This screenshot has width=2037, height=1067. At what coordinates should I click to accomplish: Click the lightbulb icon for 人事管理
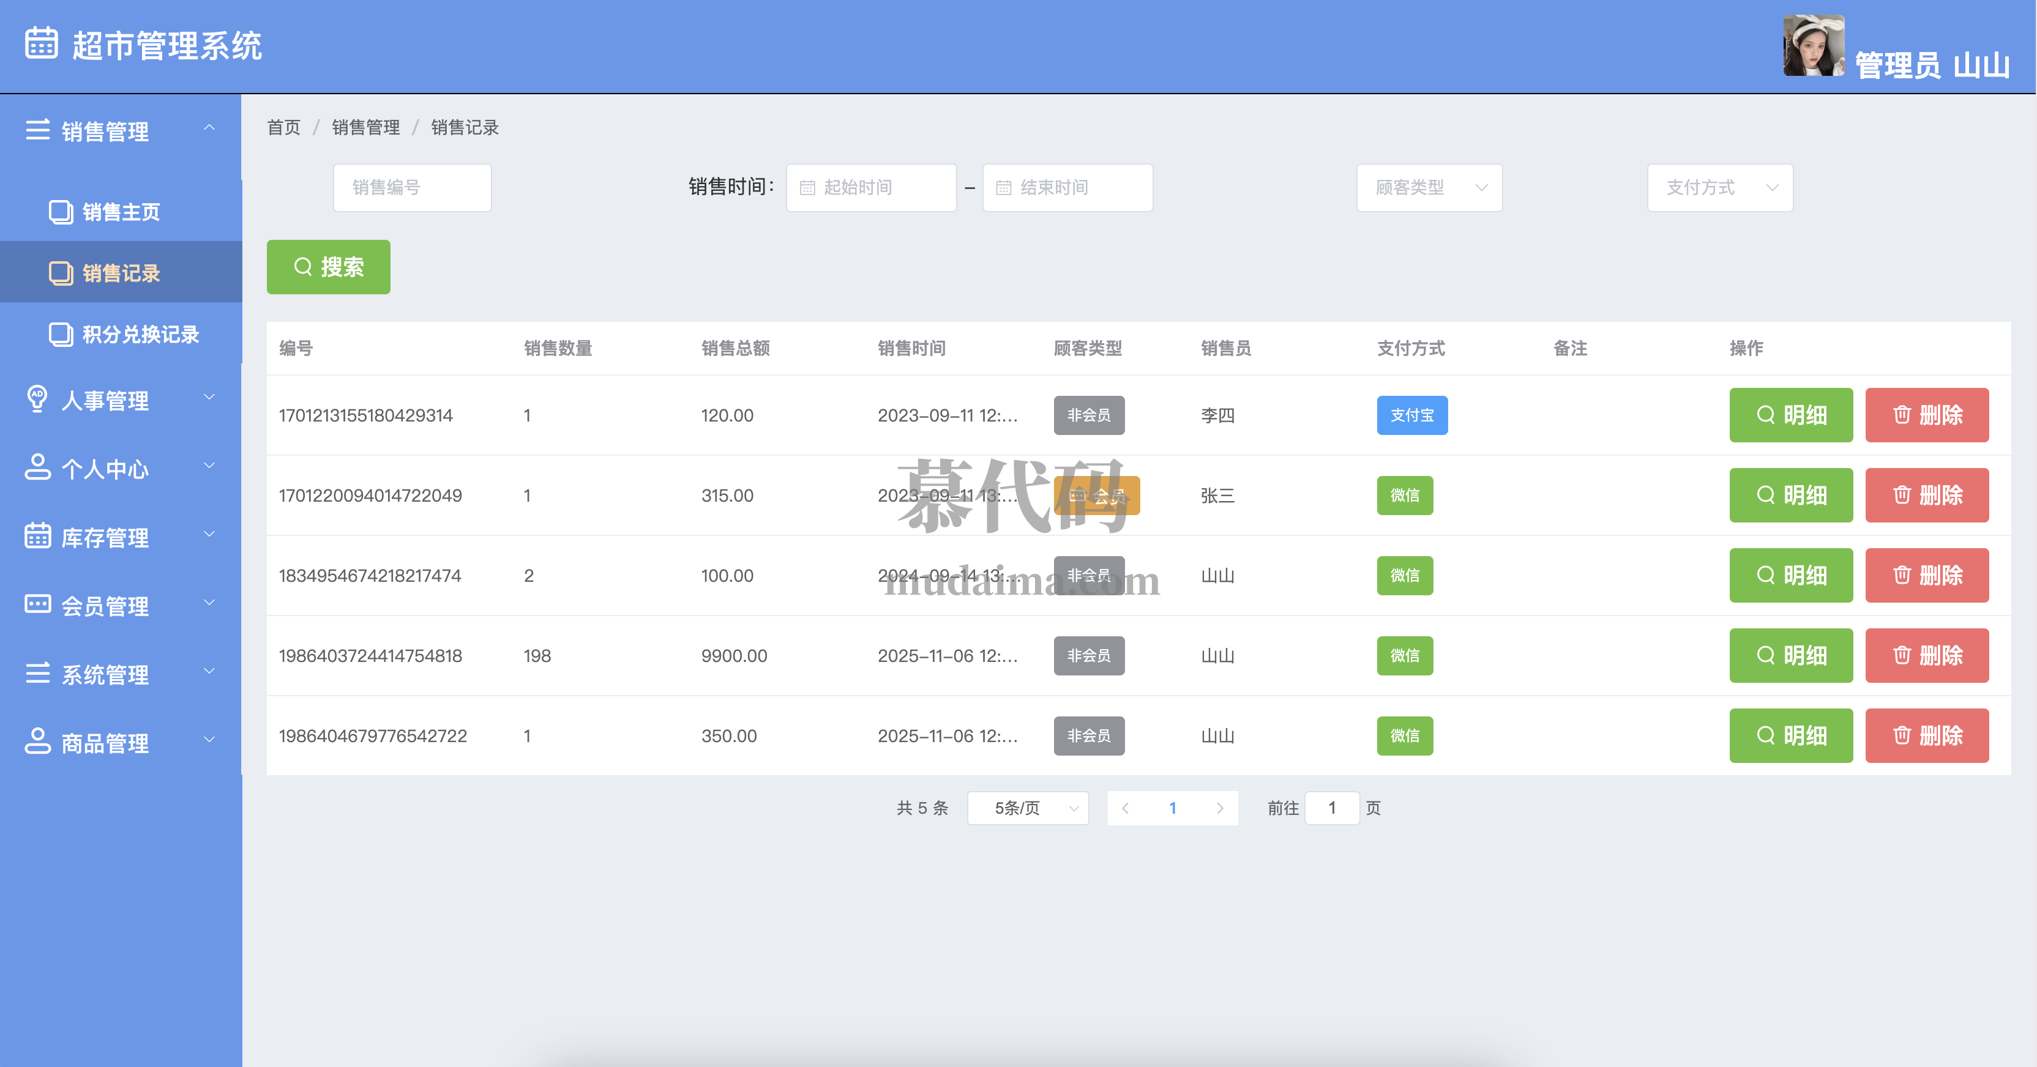(x=36, y=398)
